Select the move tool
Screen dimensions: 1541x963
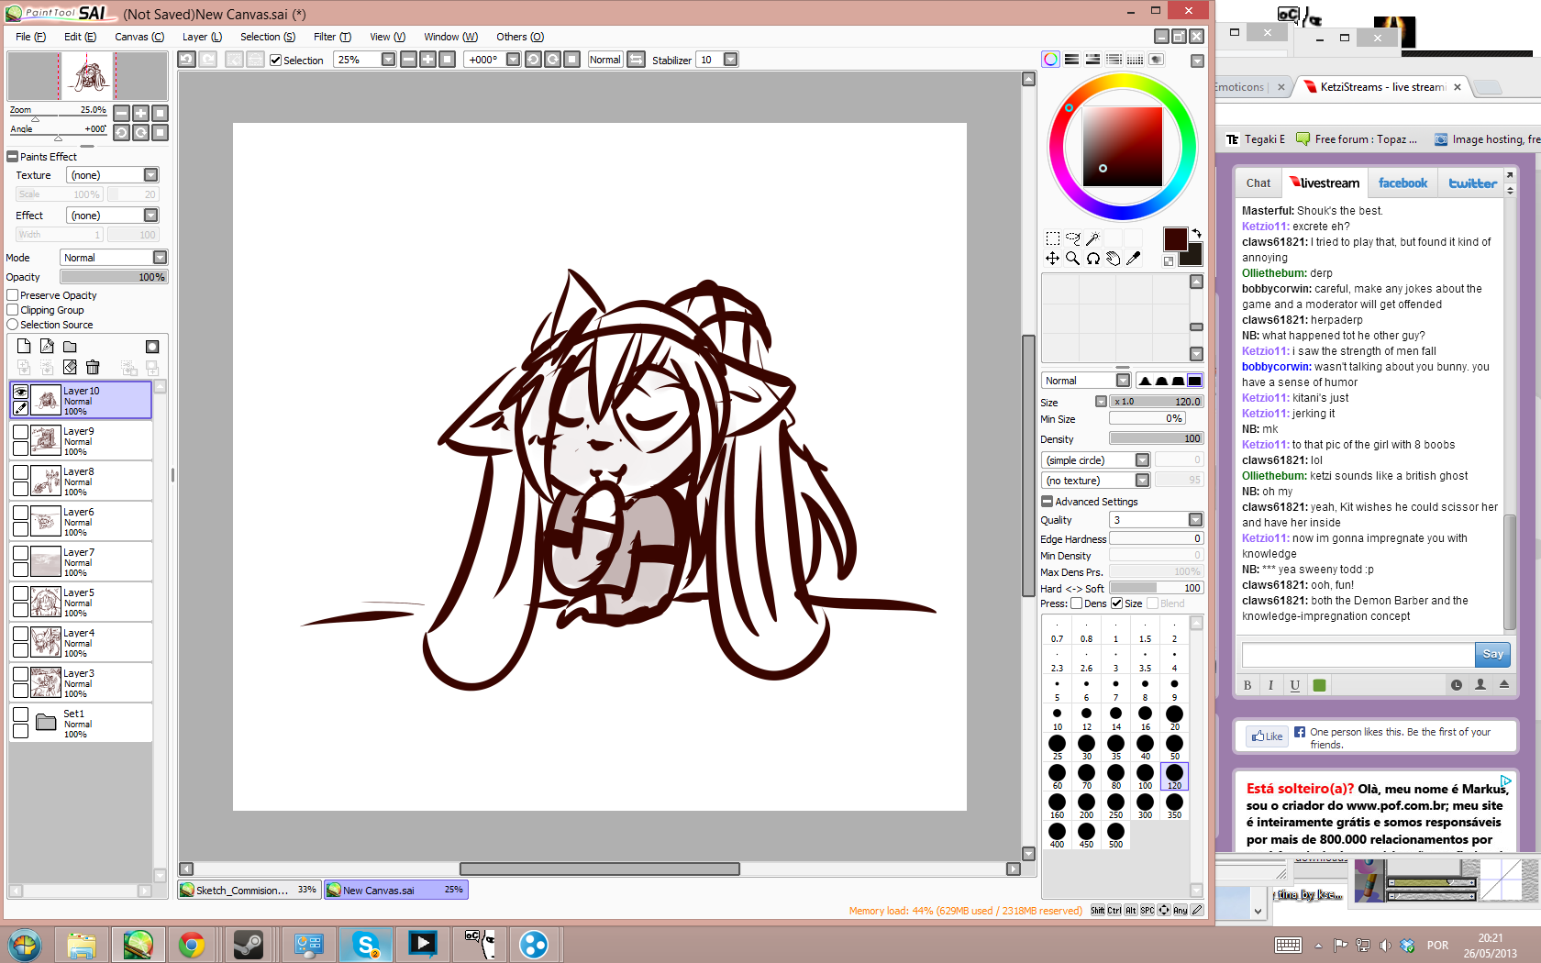[x=1053, y=259]
